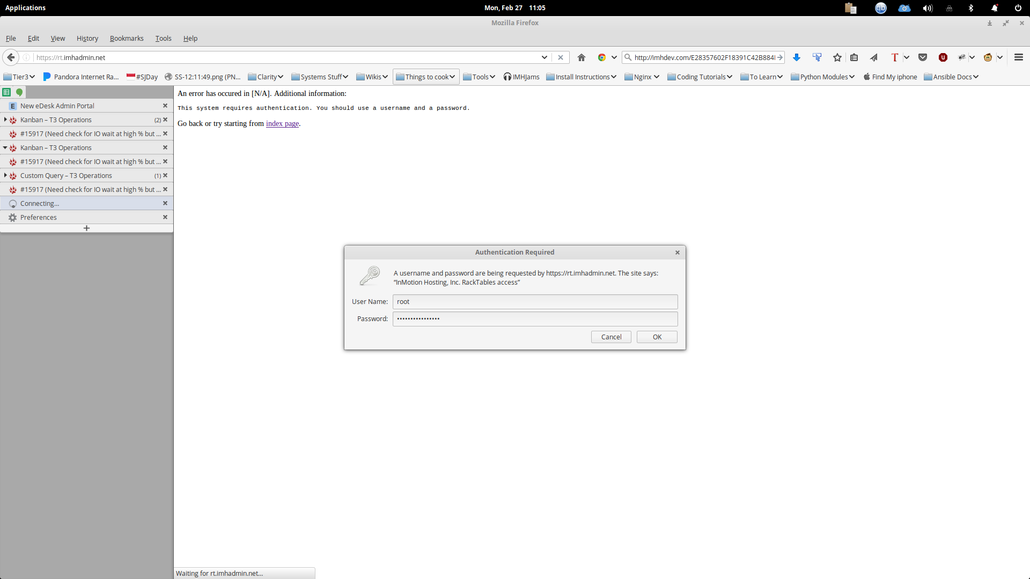This screenshot has height=579, width=1030.
Task: Open the volume icon in system tray
Action: tap(928, 8)
